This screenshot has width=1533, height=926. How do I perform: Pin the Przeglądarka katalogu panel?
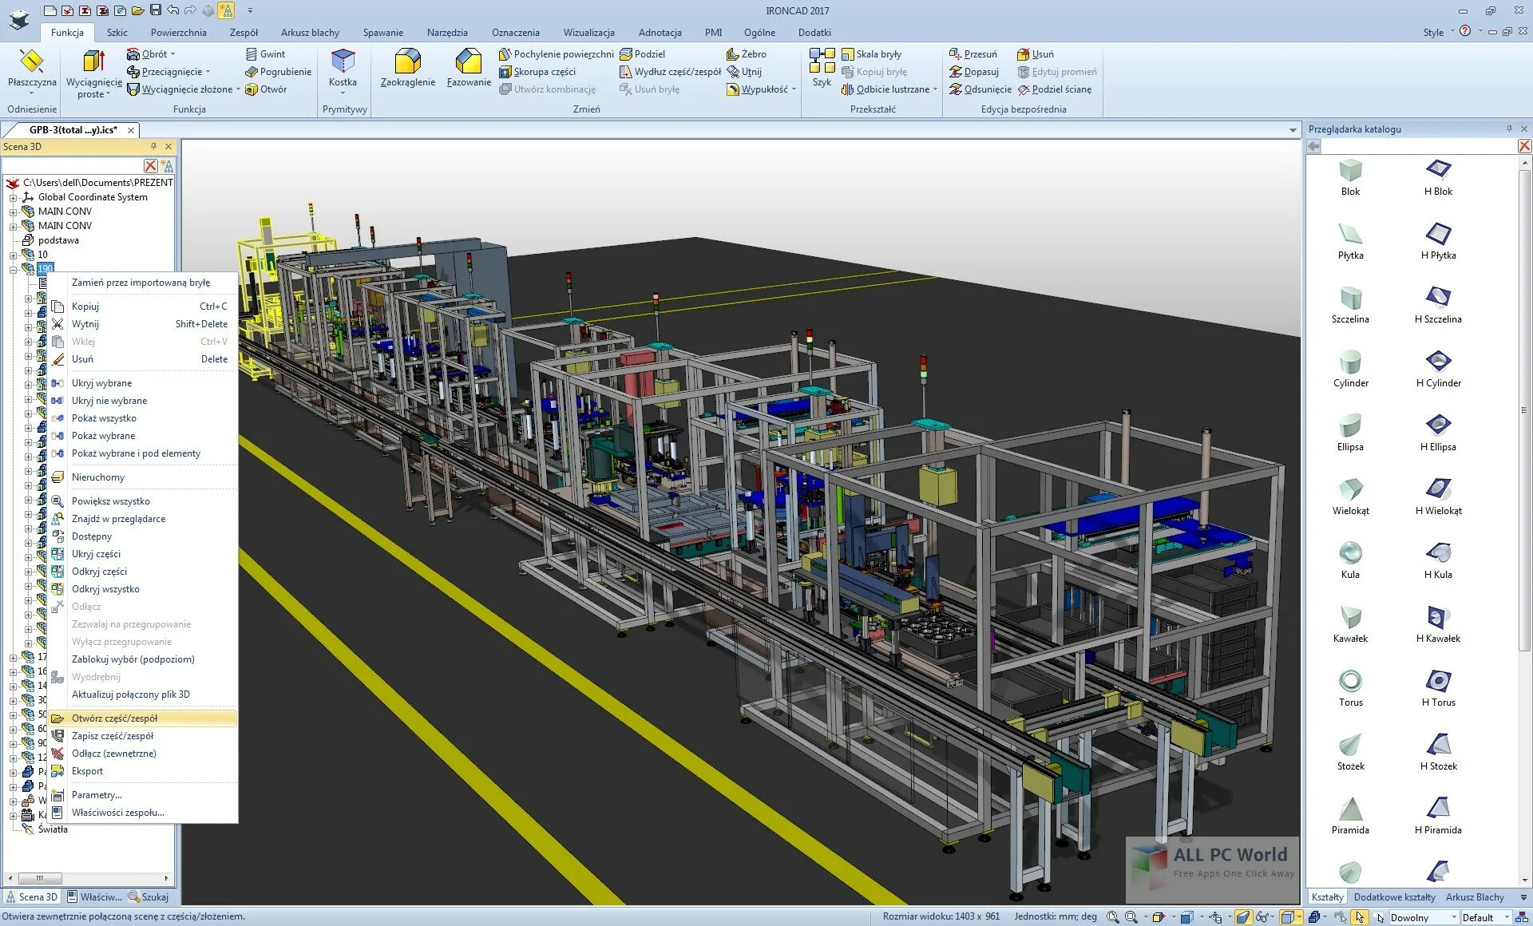tap(1509, 129)
